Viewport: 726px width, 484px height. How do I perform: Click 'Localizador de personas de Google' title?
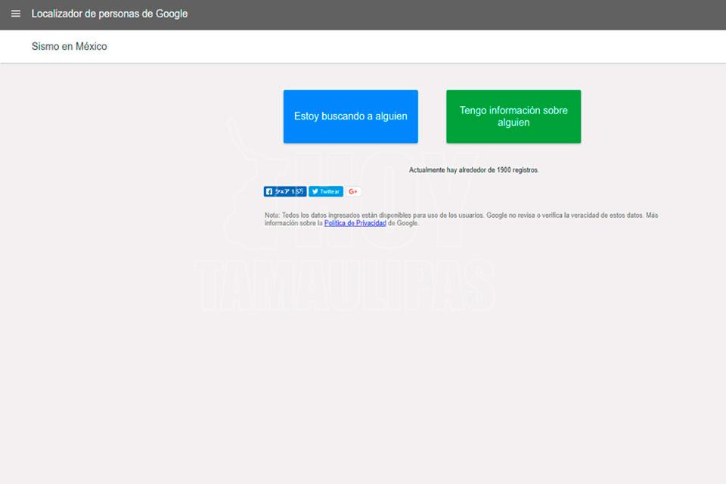tap(110, 14)
